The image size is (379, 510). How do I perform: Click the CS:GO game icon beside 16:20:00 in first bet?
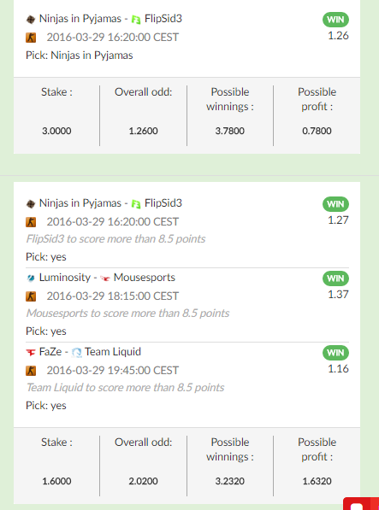click(31, 38)
